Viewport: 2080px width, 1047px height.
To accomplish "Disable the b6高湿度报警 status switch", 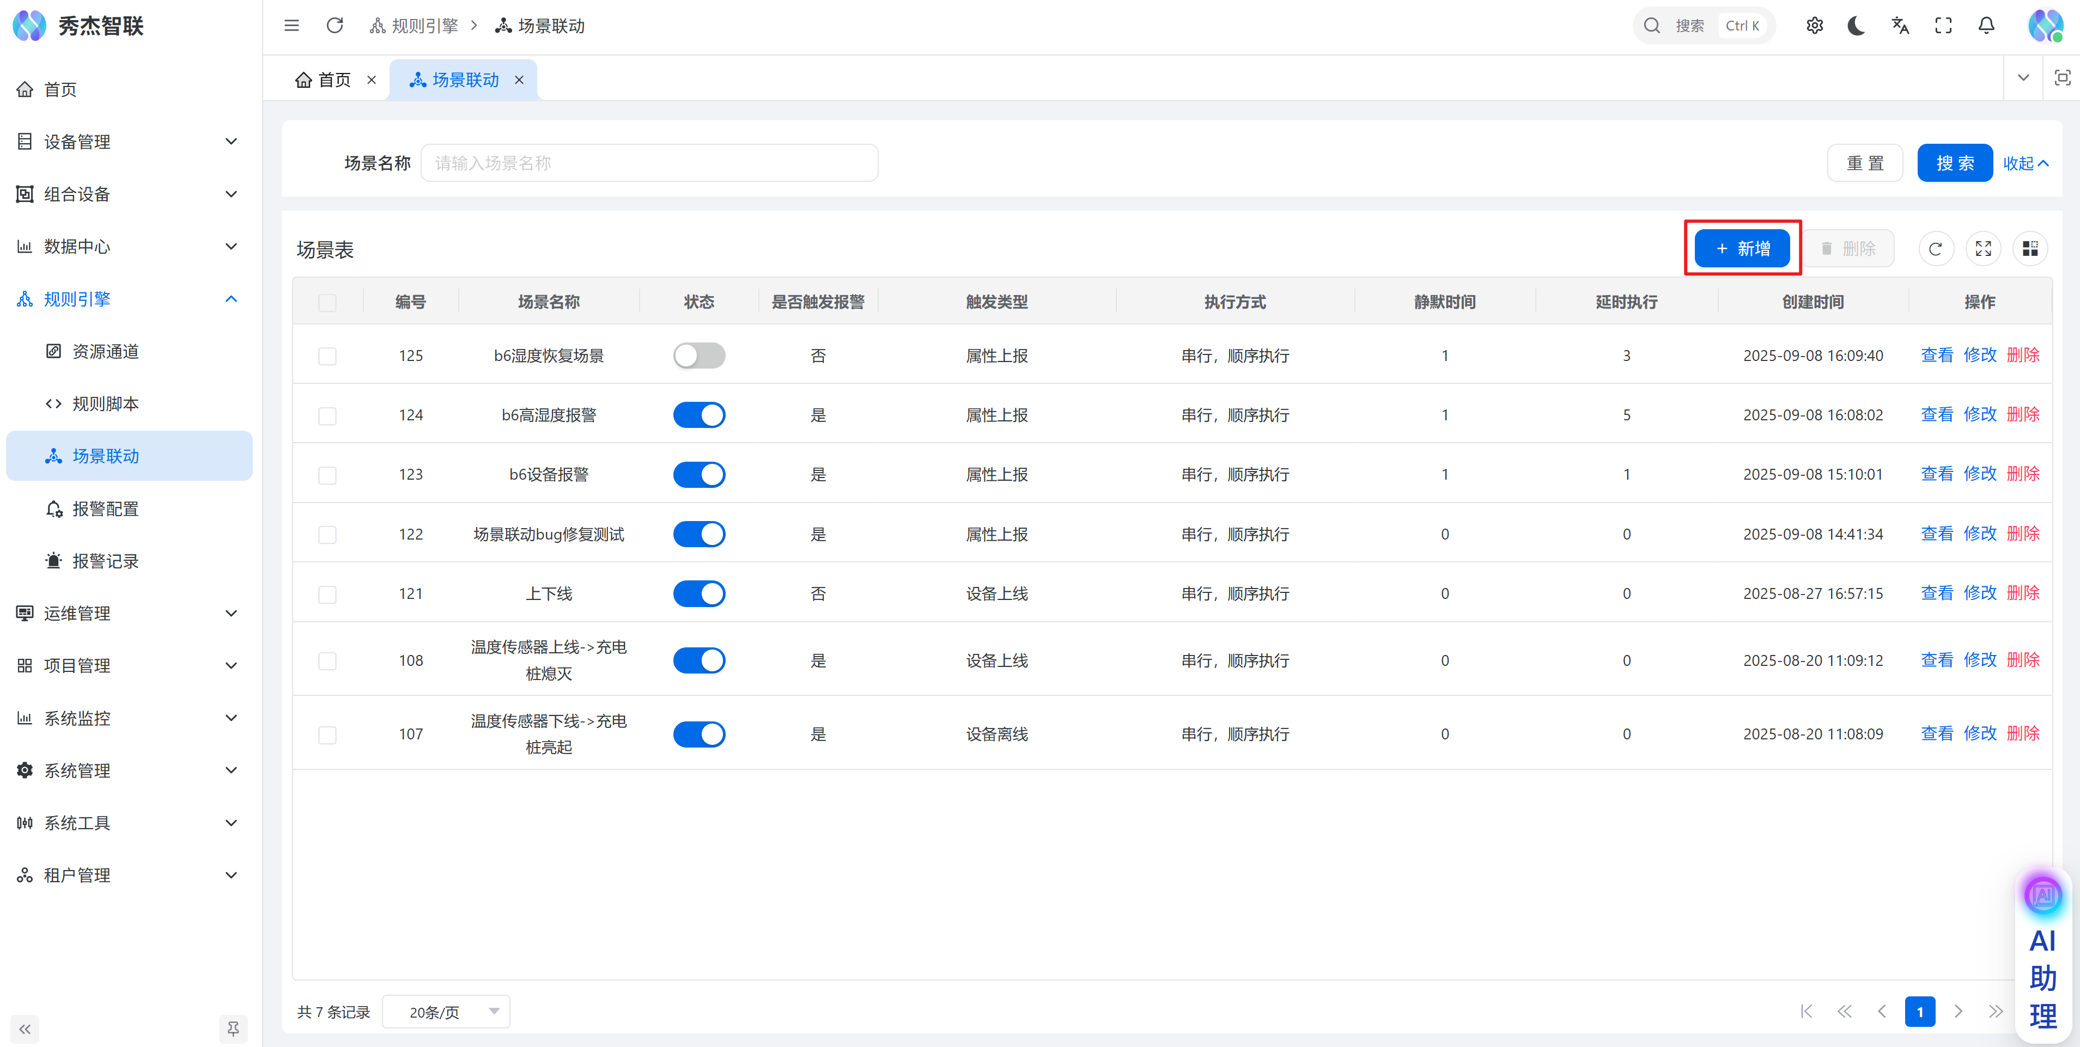I will click(x=700, y=415).
